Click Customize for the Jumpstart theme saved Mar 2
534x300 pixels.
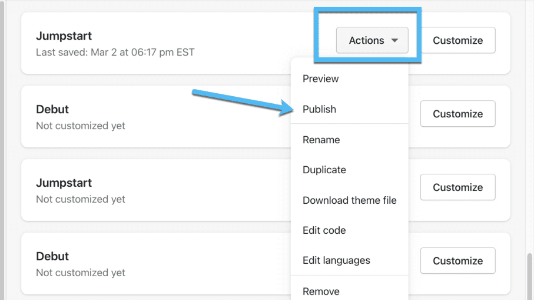458,40
